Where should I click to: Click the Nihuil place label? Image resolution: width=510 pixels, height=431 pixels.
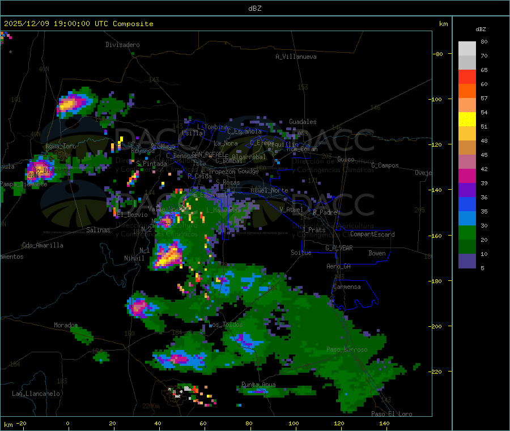(134, 258)
